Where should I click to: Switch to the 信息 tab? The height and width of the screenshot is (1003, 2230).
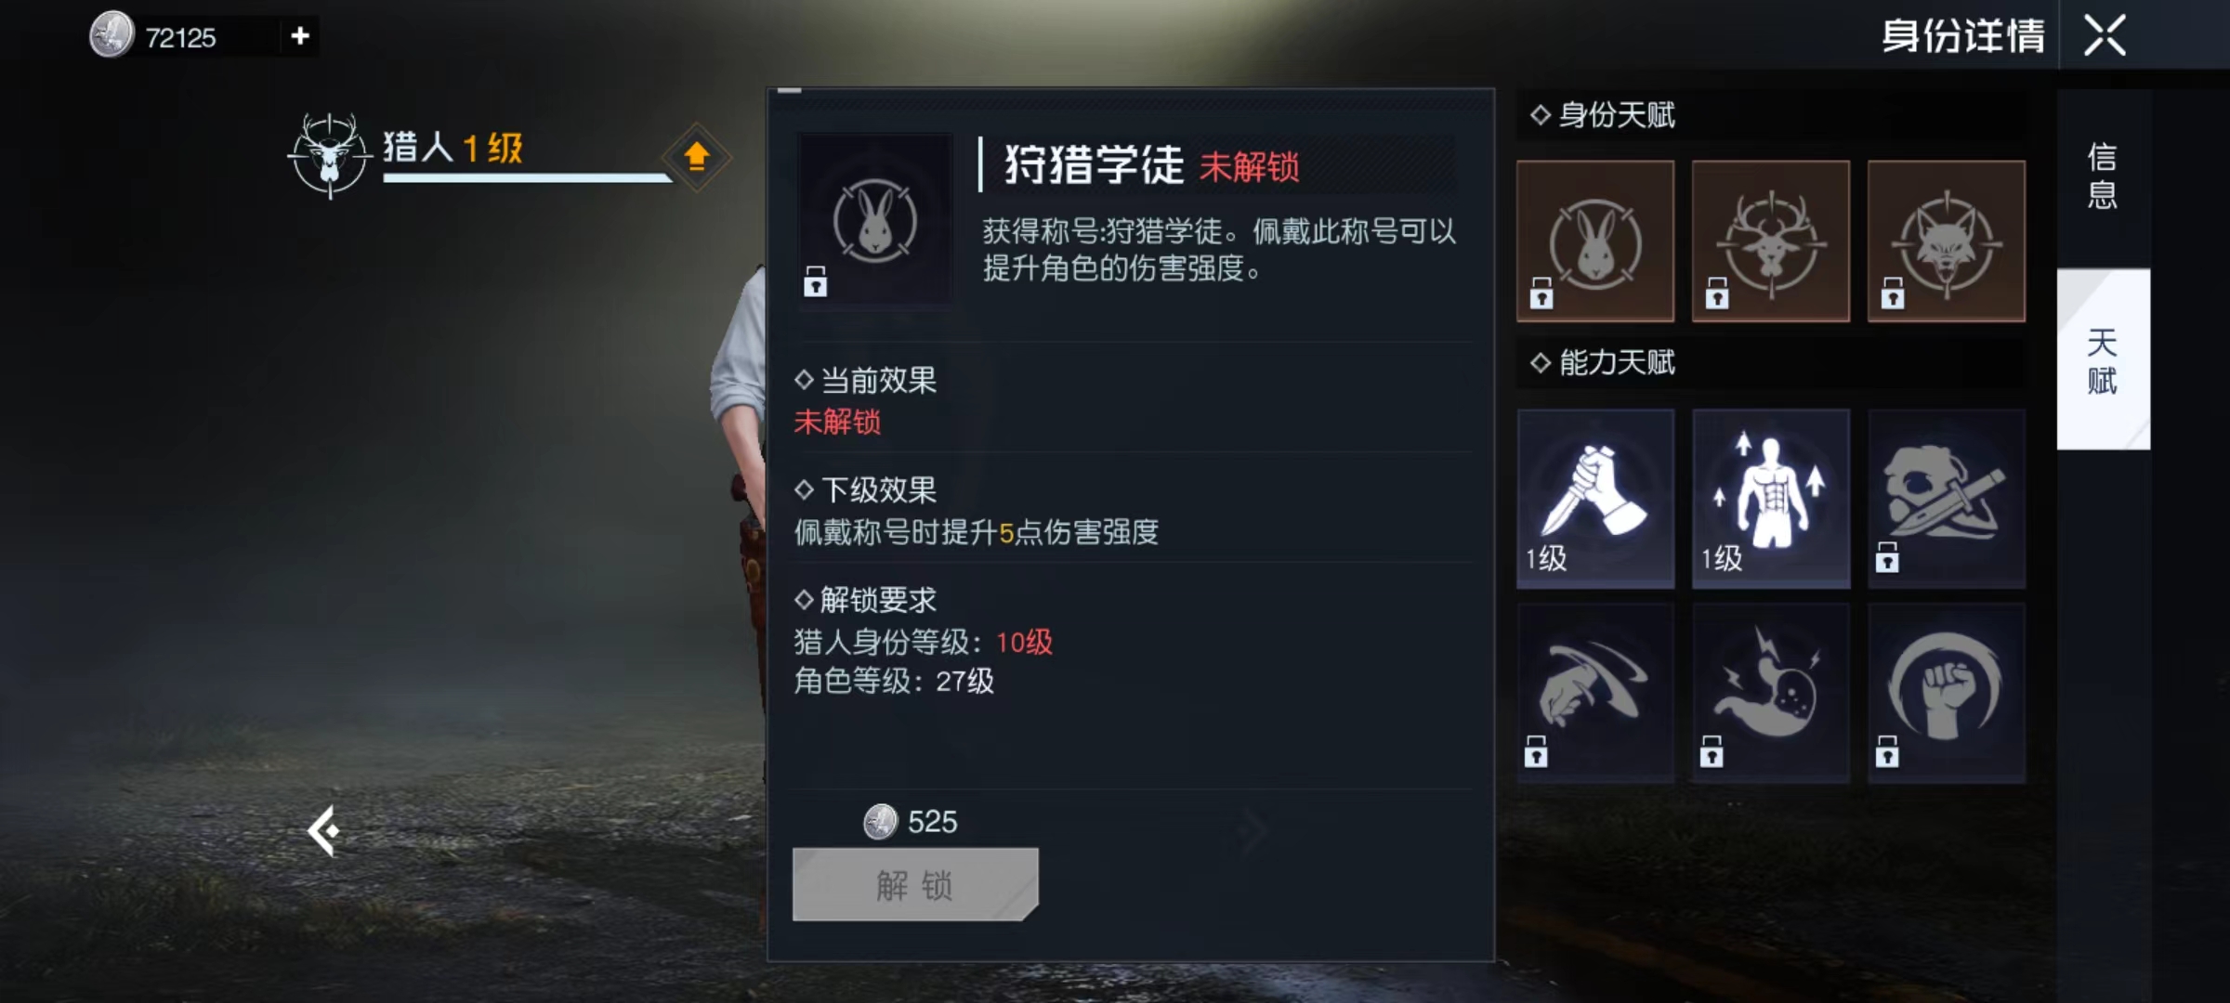(2103, 176)
